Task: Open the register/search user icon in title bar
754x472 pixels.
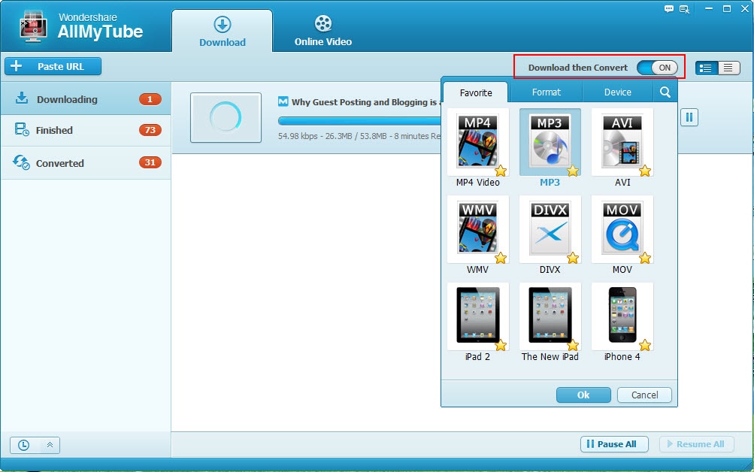Action: 685,9
